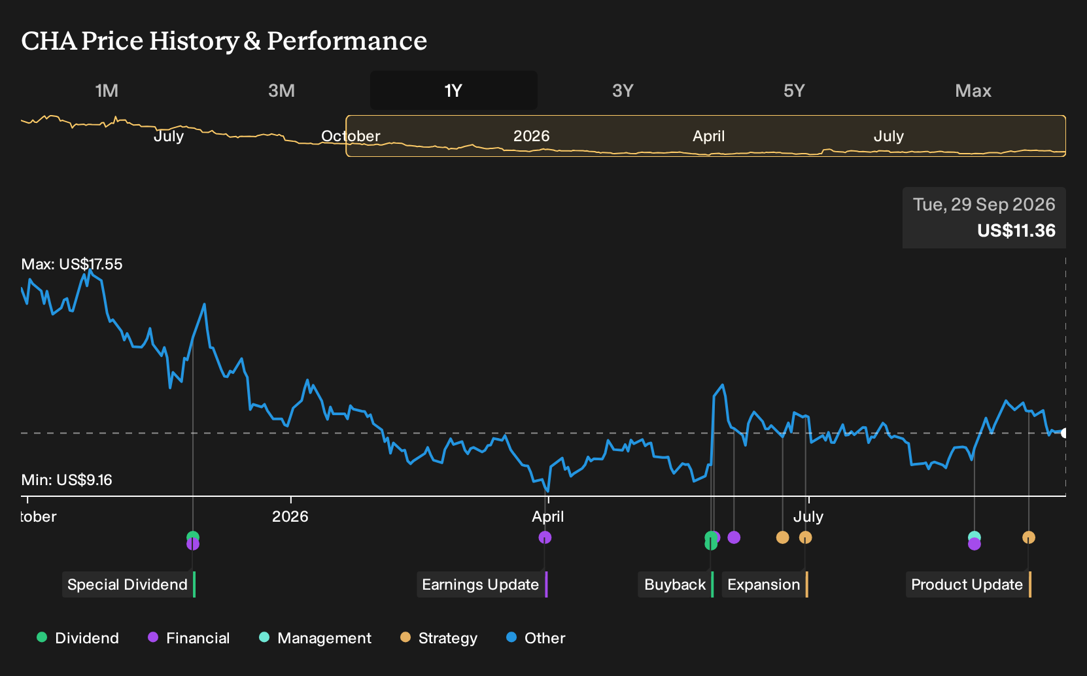Toggle the Other legend filter
1087x676 pixels.
point(536,638)
